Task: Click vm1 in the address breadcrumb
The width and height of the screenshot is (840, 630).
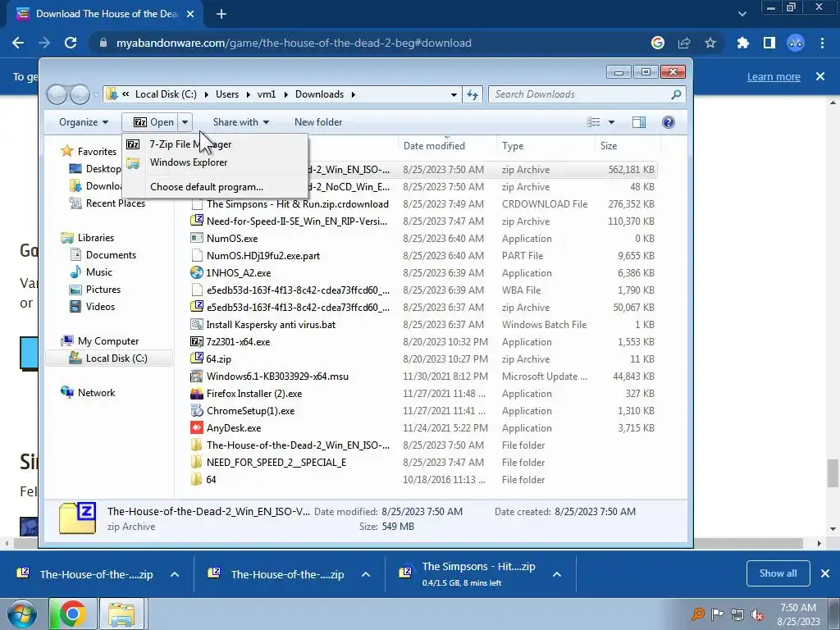Action: coord(267,94)
